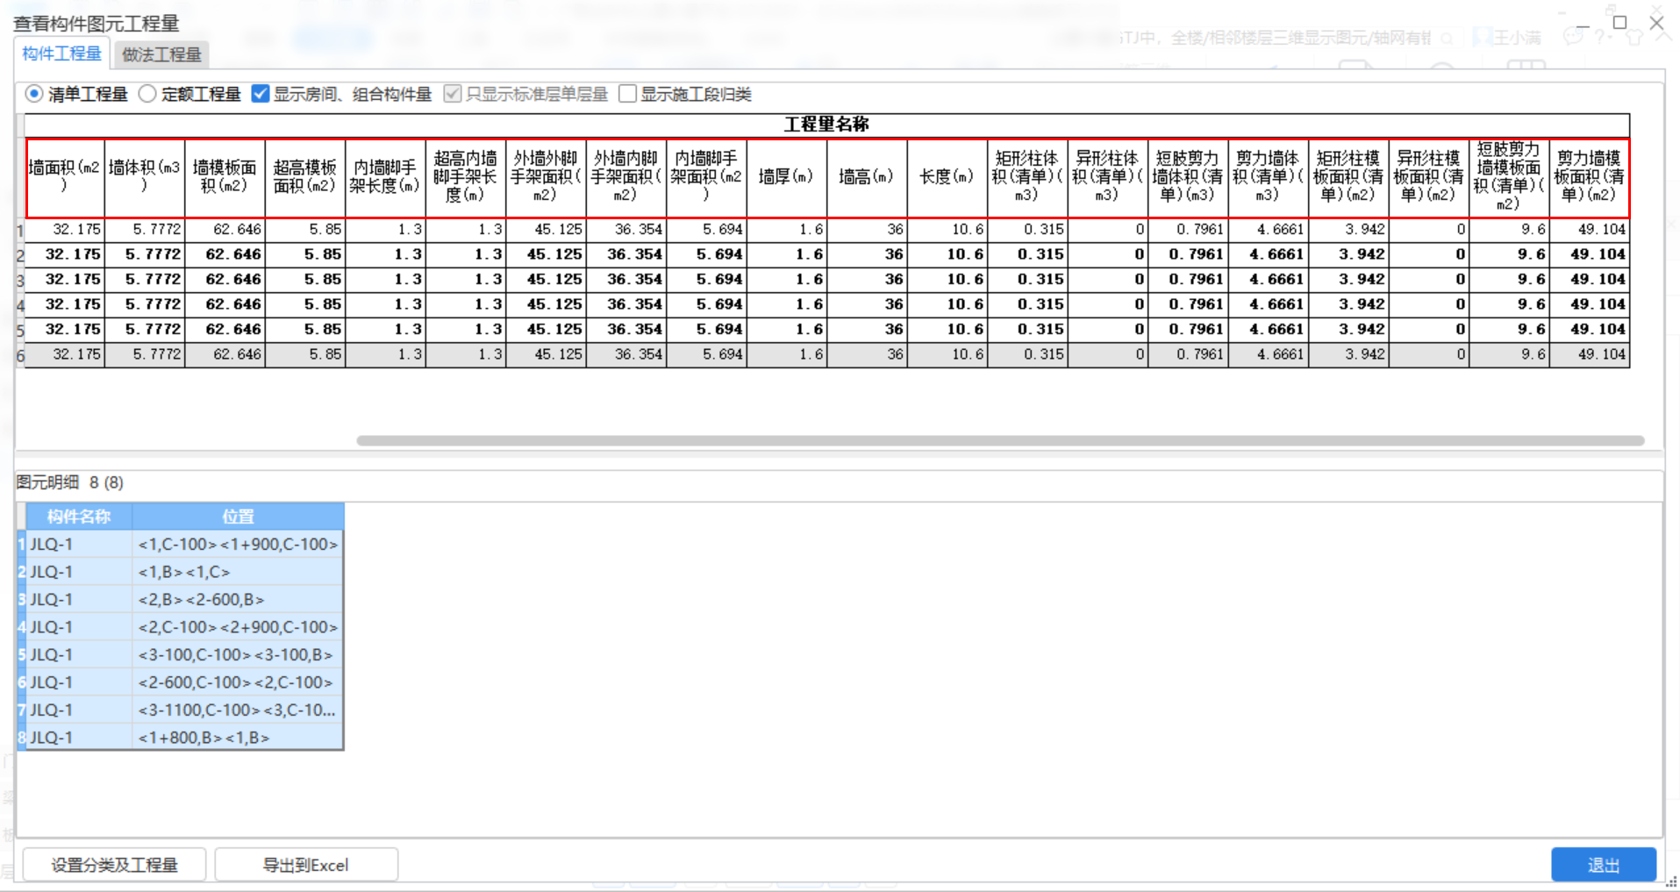This screenshot has width=1680, height=892.
Task: Click 墙模板面积(m2) column header
Action: pyautogui.click(x=225, y=177)
